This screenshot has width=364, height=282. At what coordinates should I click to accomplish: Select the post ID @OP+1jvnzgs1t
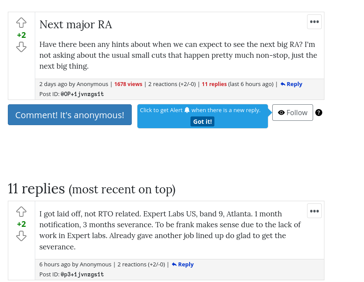coord(82,94)
